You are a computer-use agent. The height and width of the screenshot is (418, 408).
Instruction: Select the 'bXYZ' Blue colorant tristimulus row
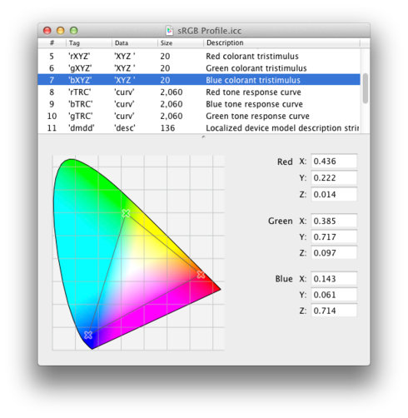[199, 80]
